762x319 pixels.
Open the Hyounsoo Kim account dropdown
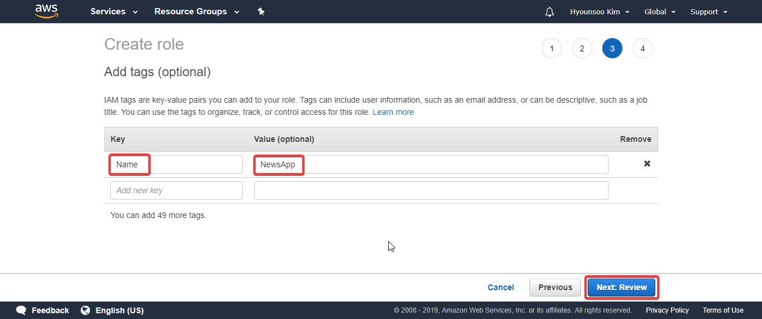600,12
